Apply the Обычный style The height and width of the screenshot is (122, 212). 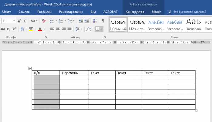[x=118, y=25]
